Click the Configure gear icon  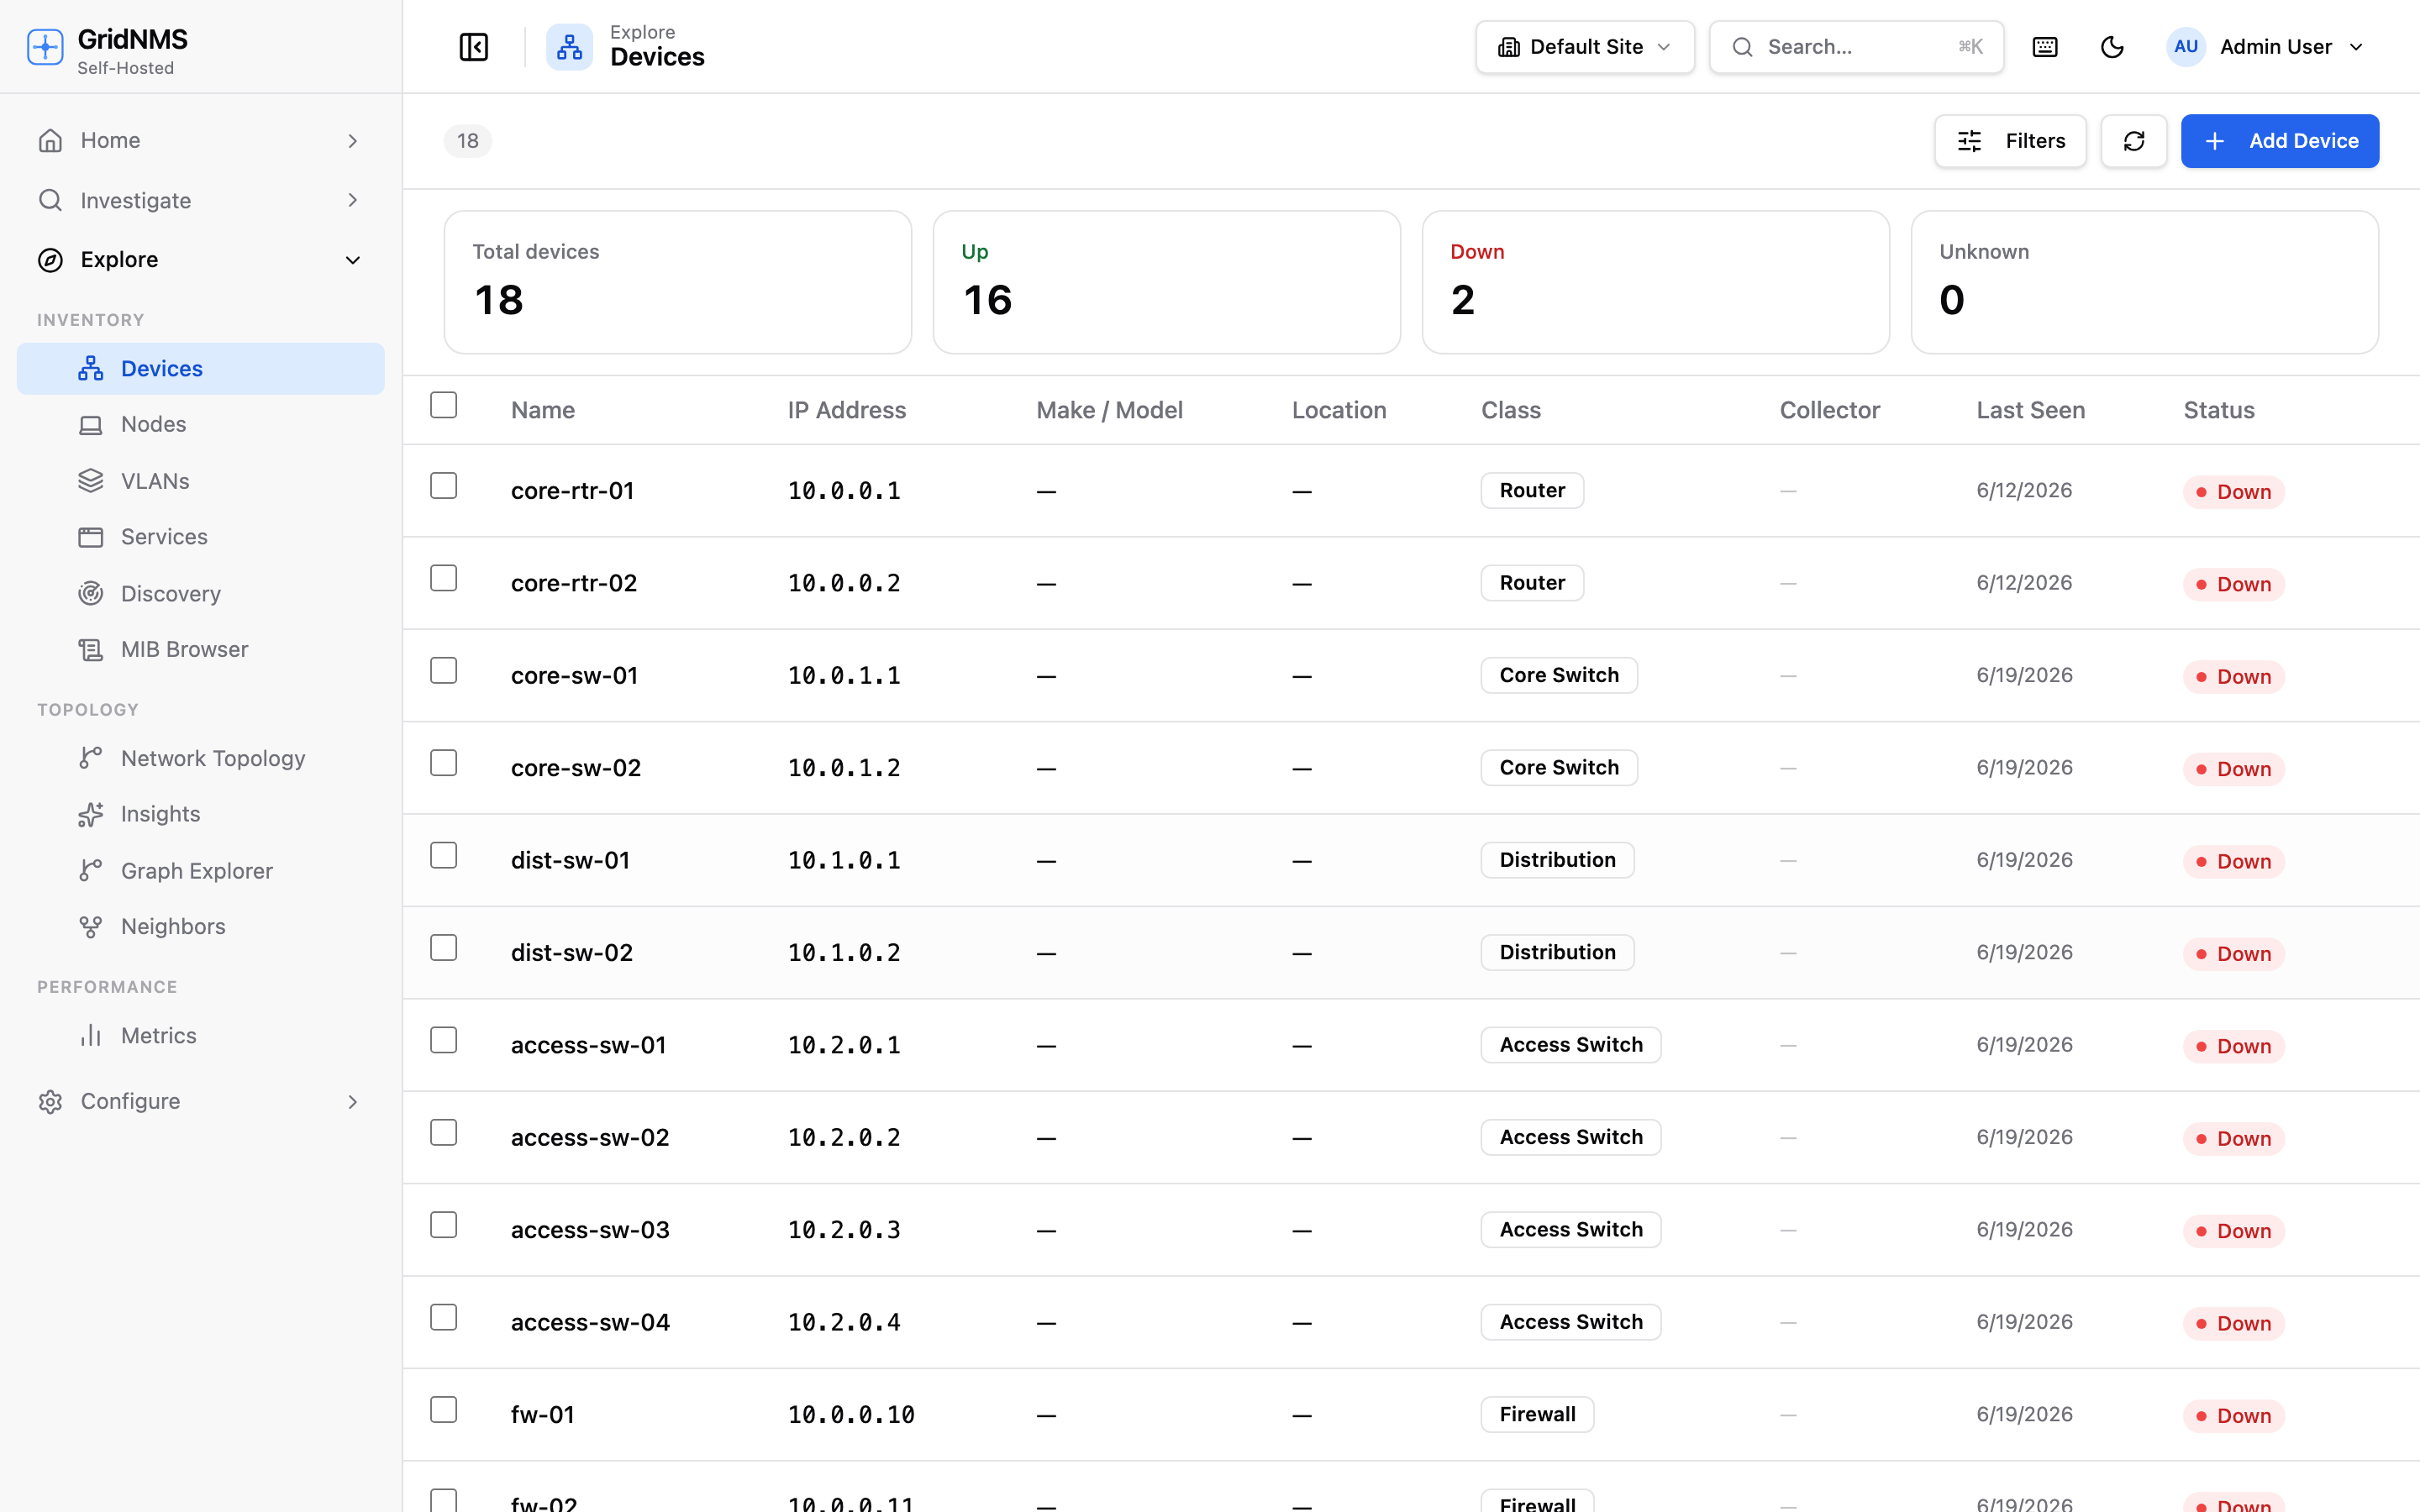tap(50, 1101)
